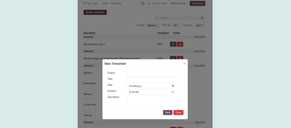291x128 pixels.
Task: Open the Filter By All dropdown
Action: coord(176,25)
